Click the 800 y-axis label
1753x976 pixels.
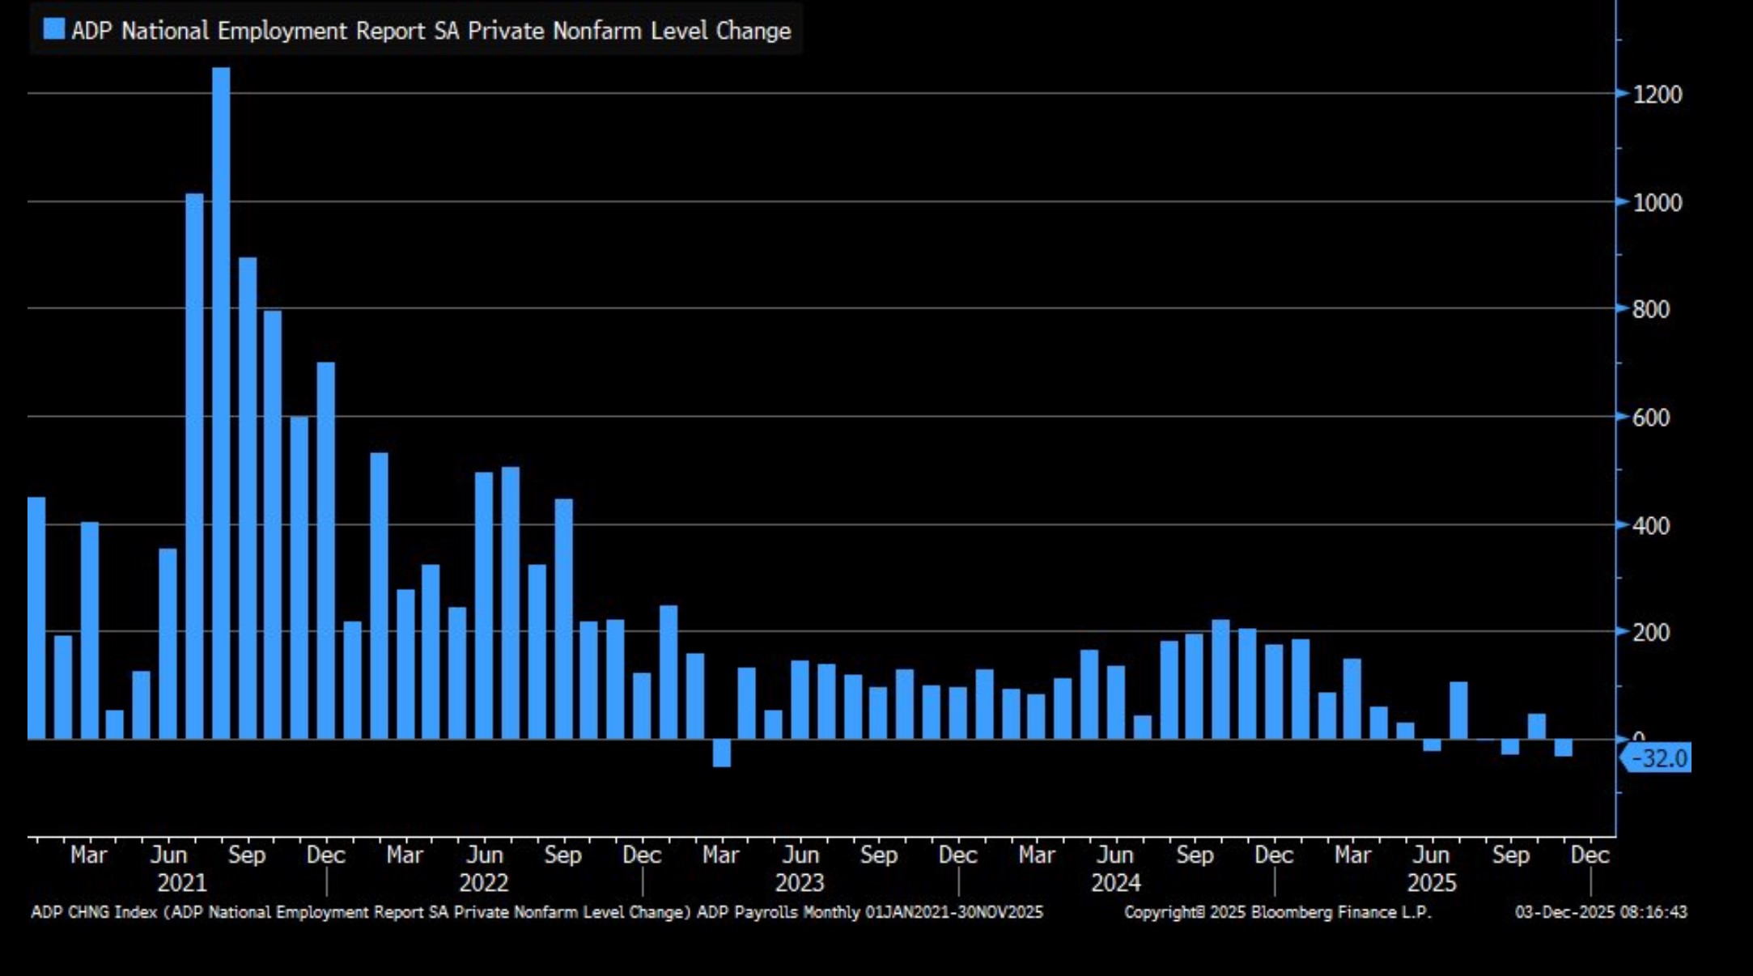point(1651,309)
